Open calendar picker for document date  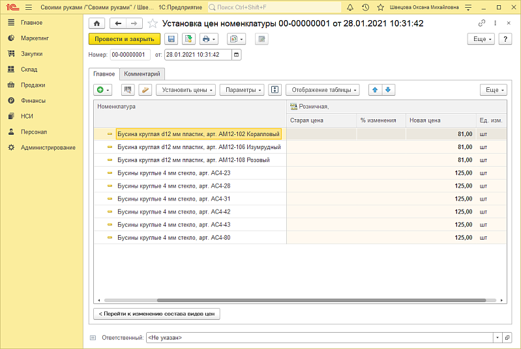[236, 54]
